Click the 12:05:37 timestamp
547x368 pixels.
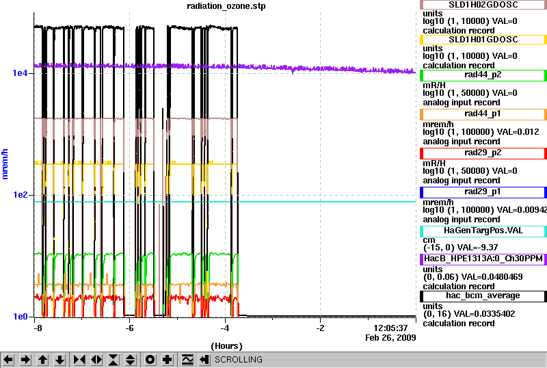tap(390, 328)
